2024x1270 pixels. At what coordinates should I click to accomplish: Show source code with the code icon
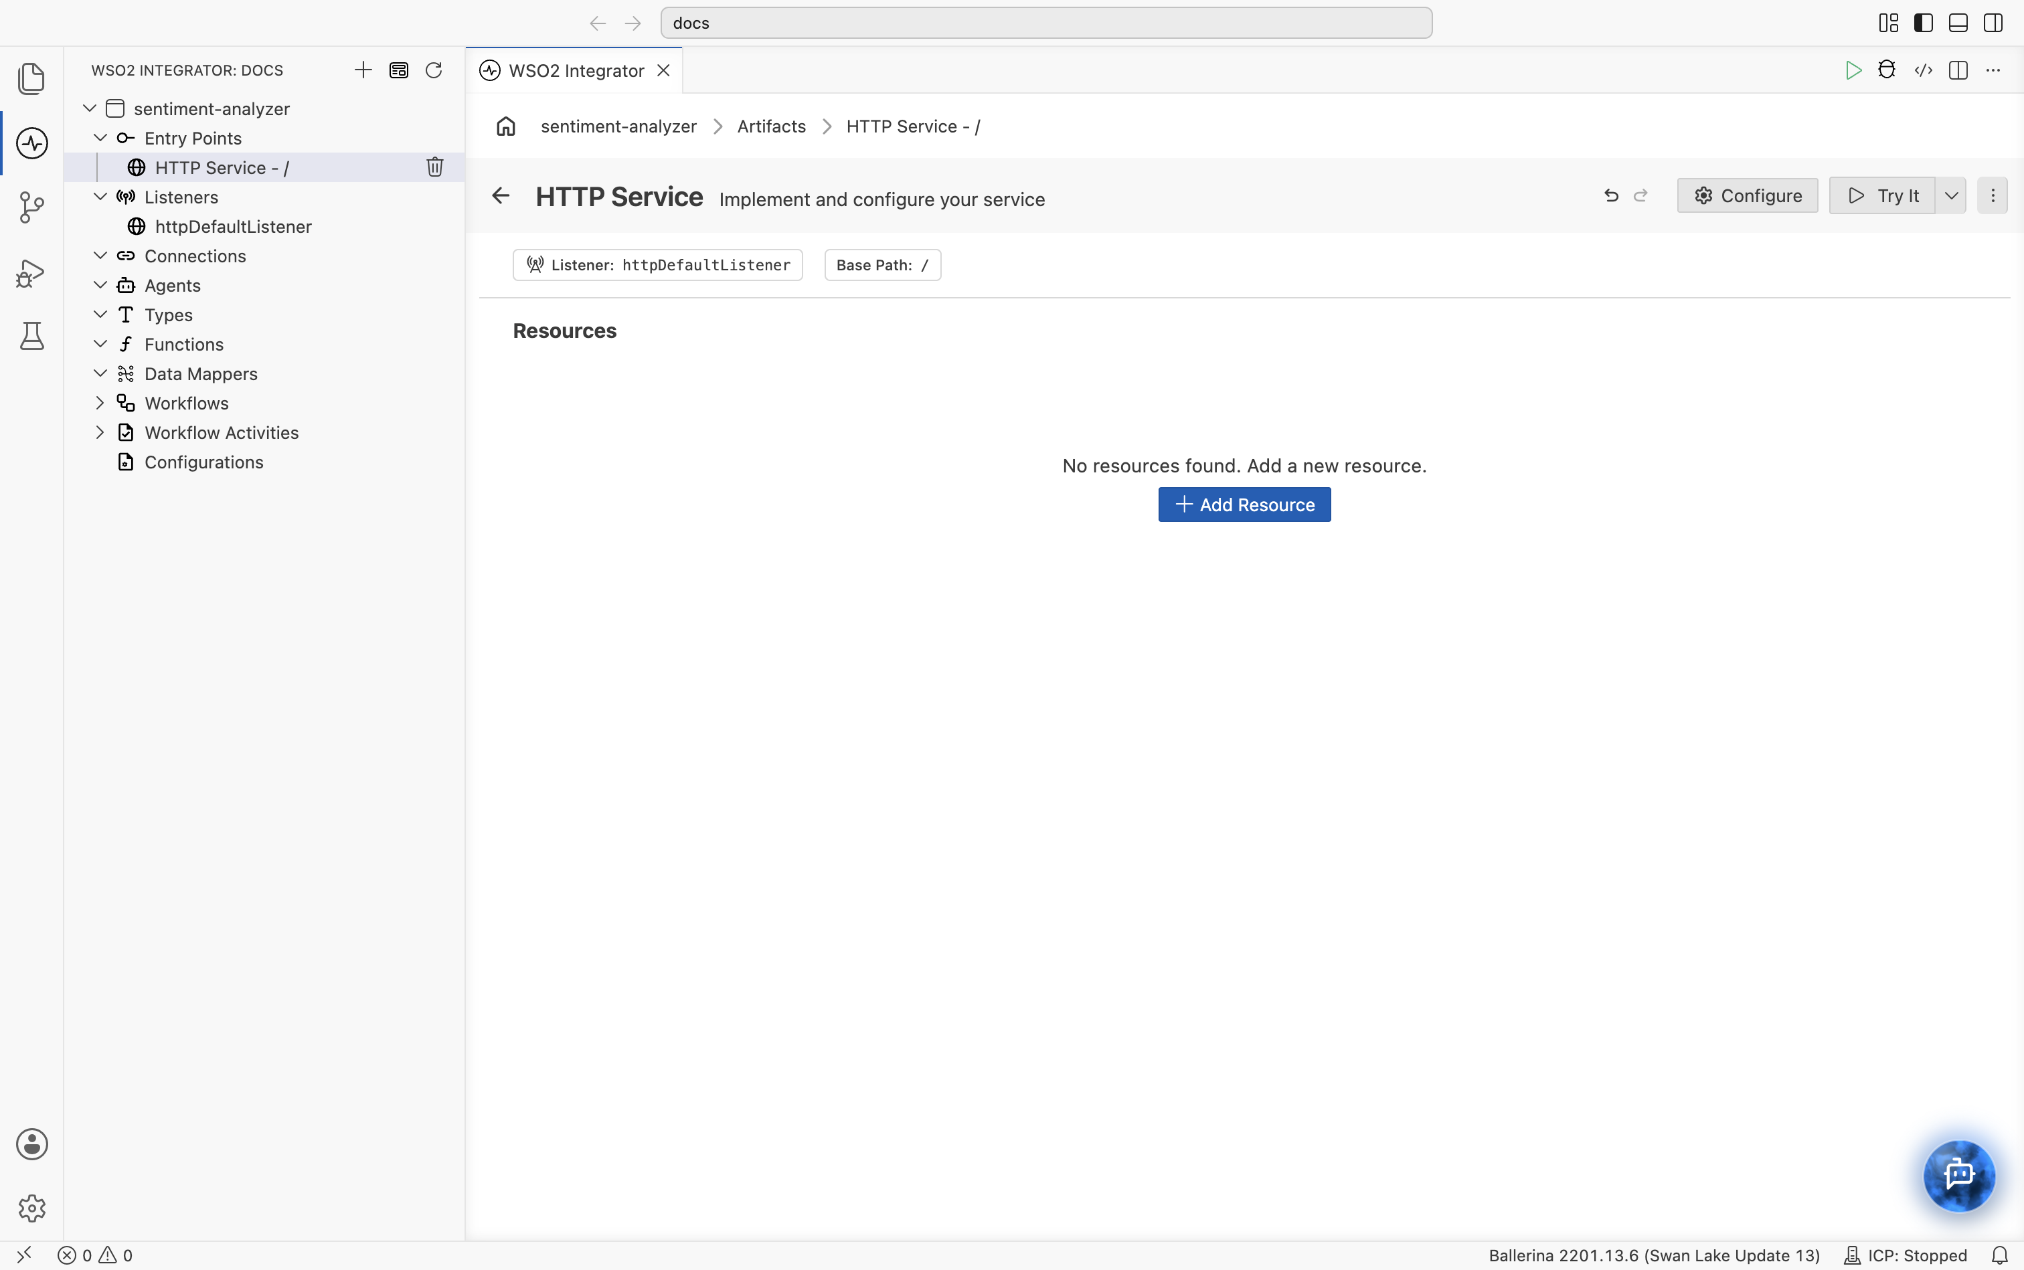tap(1923, 70)
